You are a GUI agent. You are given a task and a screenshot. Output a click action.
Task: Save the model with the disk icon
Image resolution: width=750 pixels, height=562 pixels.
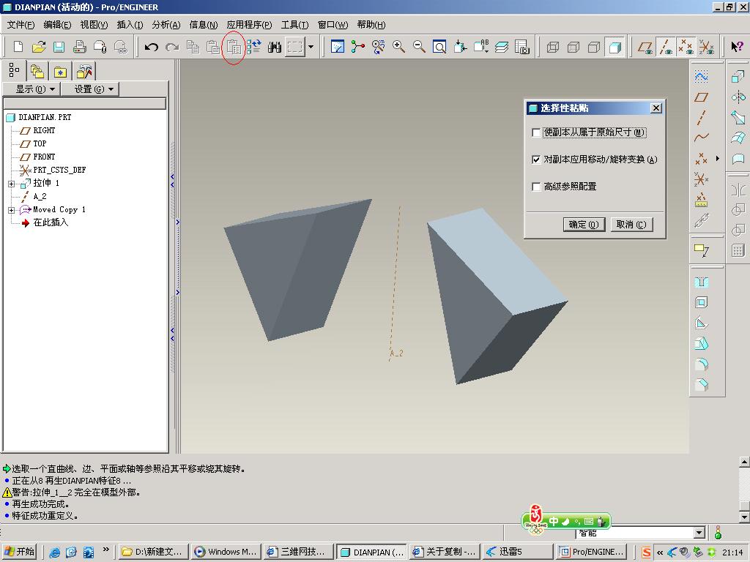(x=59, y=47)
